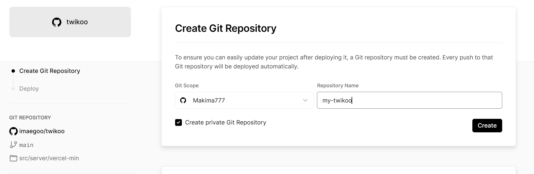
Task: Select the Deploy step in sidebar
Action: coord(29,89)
